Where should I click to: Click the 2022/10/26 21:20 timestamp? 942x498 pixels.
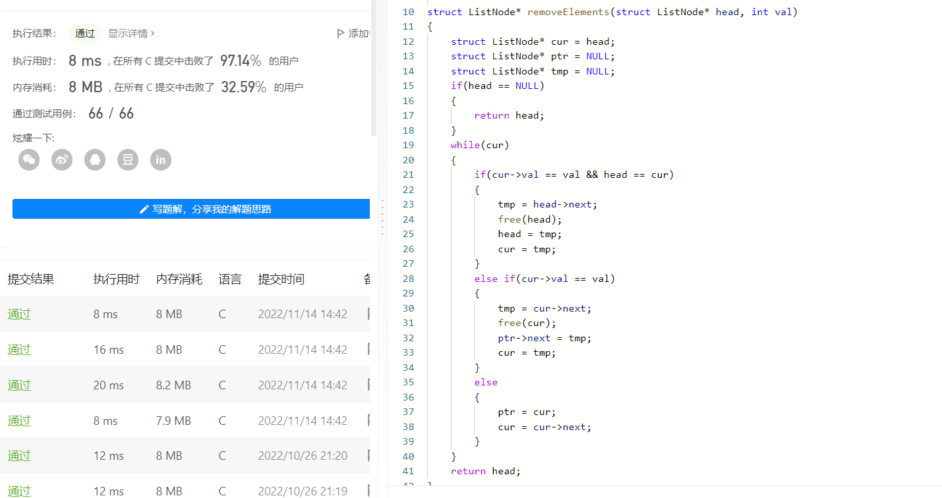tap(303, 456)
